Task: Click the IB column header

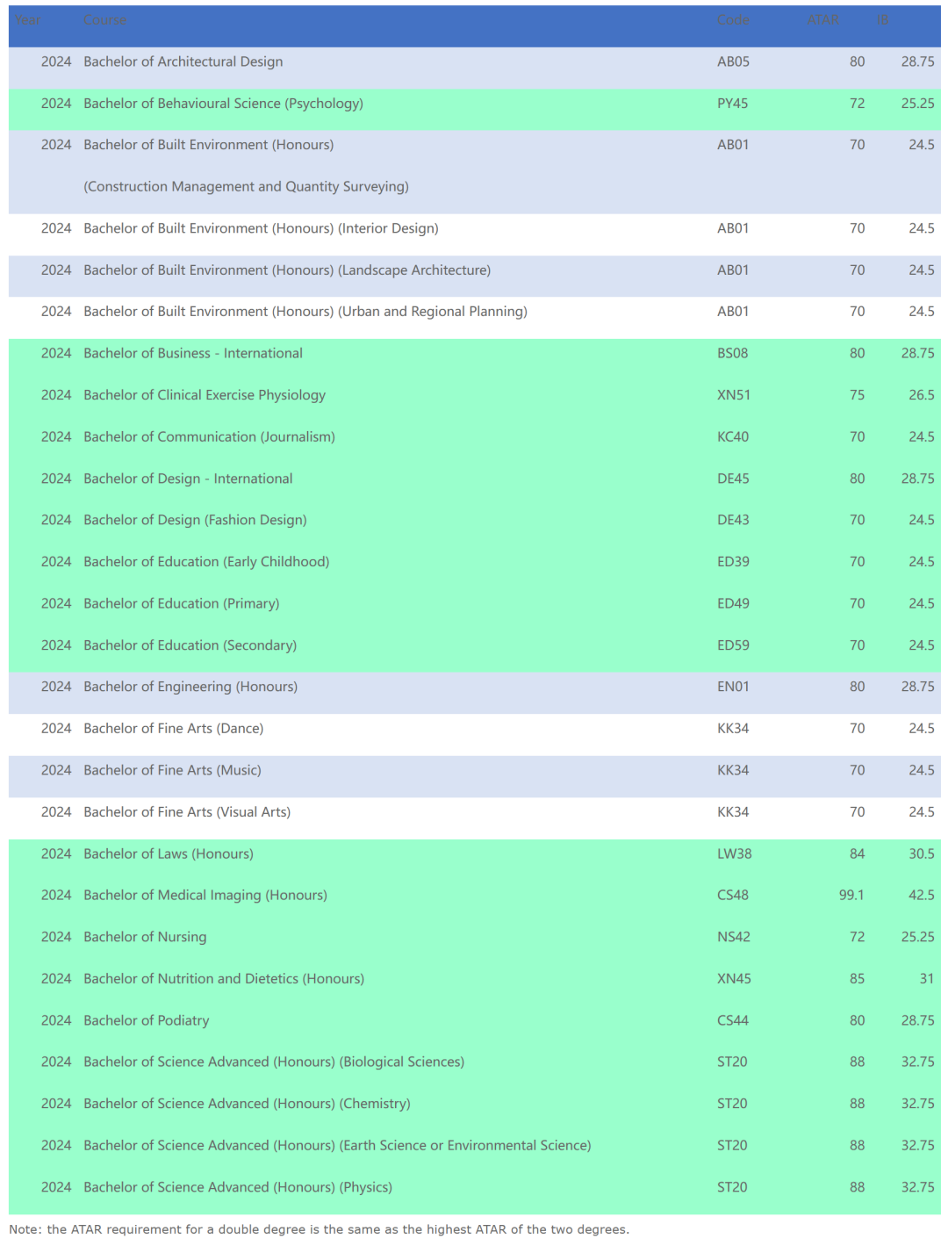Action: coord(882,20)
